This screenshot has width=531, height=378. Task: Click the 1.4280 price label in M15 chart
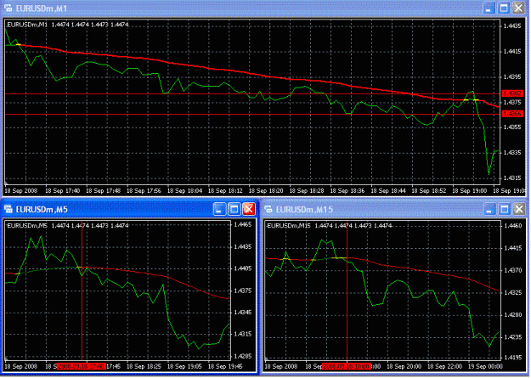512,314
